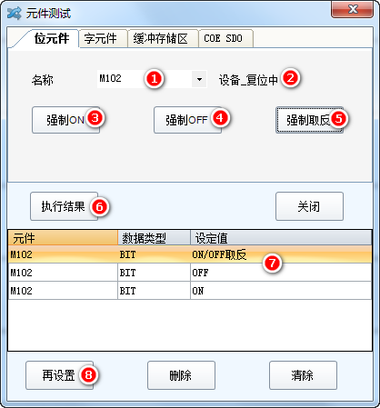380x408 pixels.
Task: Select the COE SDO tab
Action: 225,38
